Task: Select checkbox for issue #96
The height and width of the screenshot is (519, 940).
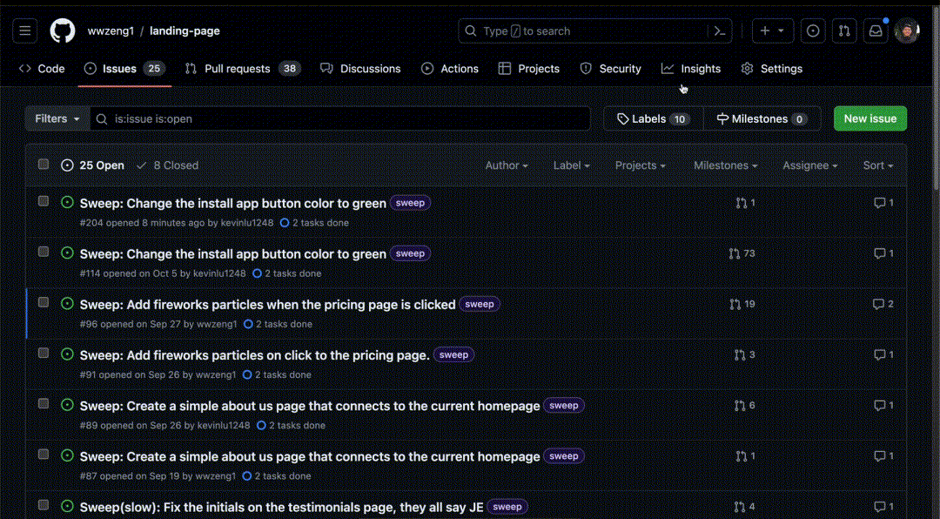Action: pyautogui.click(x=44, y=302)
